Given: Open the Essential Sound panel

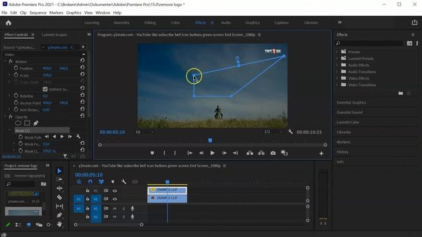Looking at the screenshot, I should 349,113.
